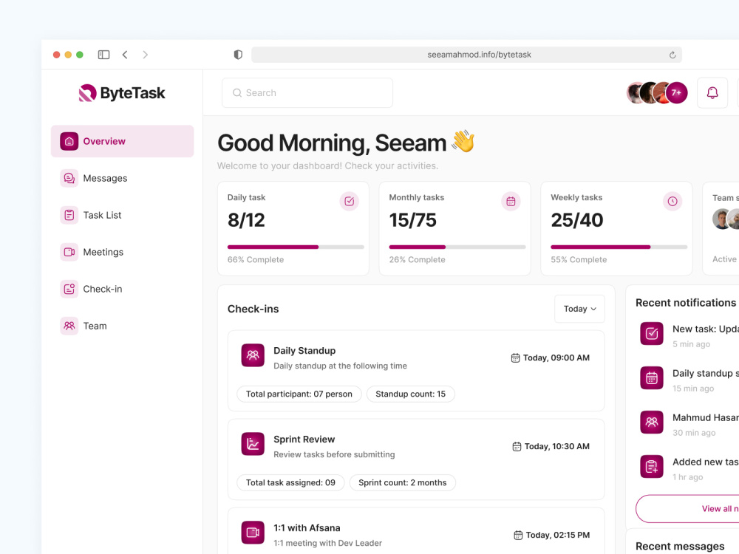Click the 66% Complete label

(256, 259)
